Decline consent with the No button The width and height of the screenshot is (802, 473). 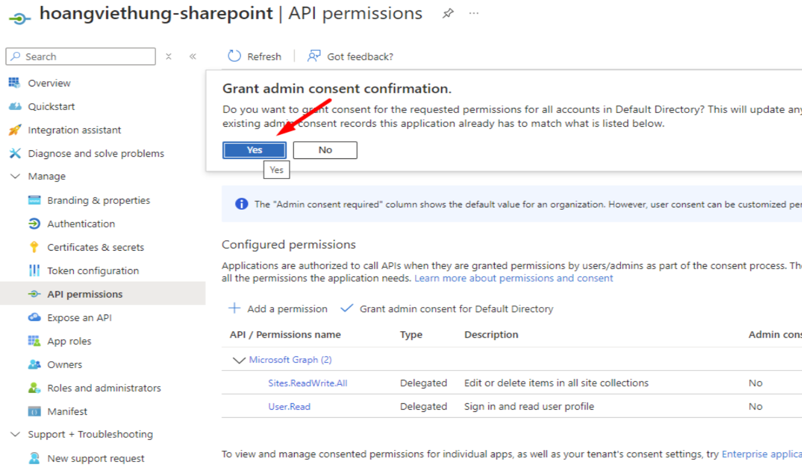coord(325,150)
